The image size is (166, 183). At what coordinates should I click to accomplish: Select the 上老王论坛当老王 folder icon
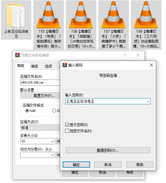point(16,16)
